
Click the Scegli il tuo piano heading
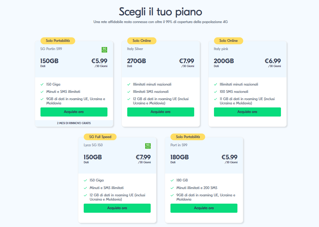point(160,12)
